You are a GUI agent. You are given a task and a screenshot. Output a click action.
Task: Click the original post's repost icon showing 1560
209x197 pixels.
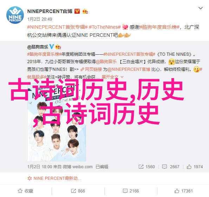[146, 167]
